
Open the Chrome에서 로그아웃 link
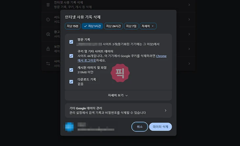[161, 56]
